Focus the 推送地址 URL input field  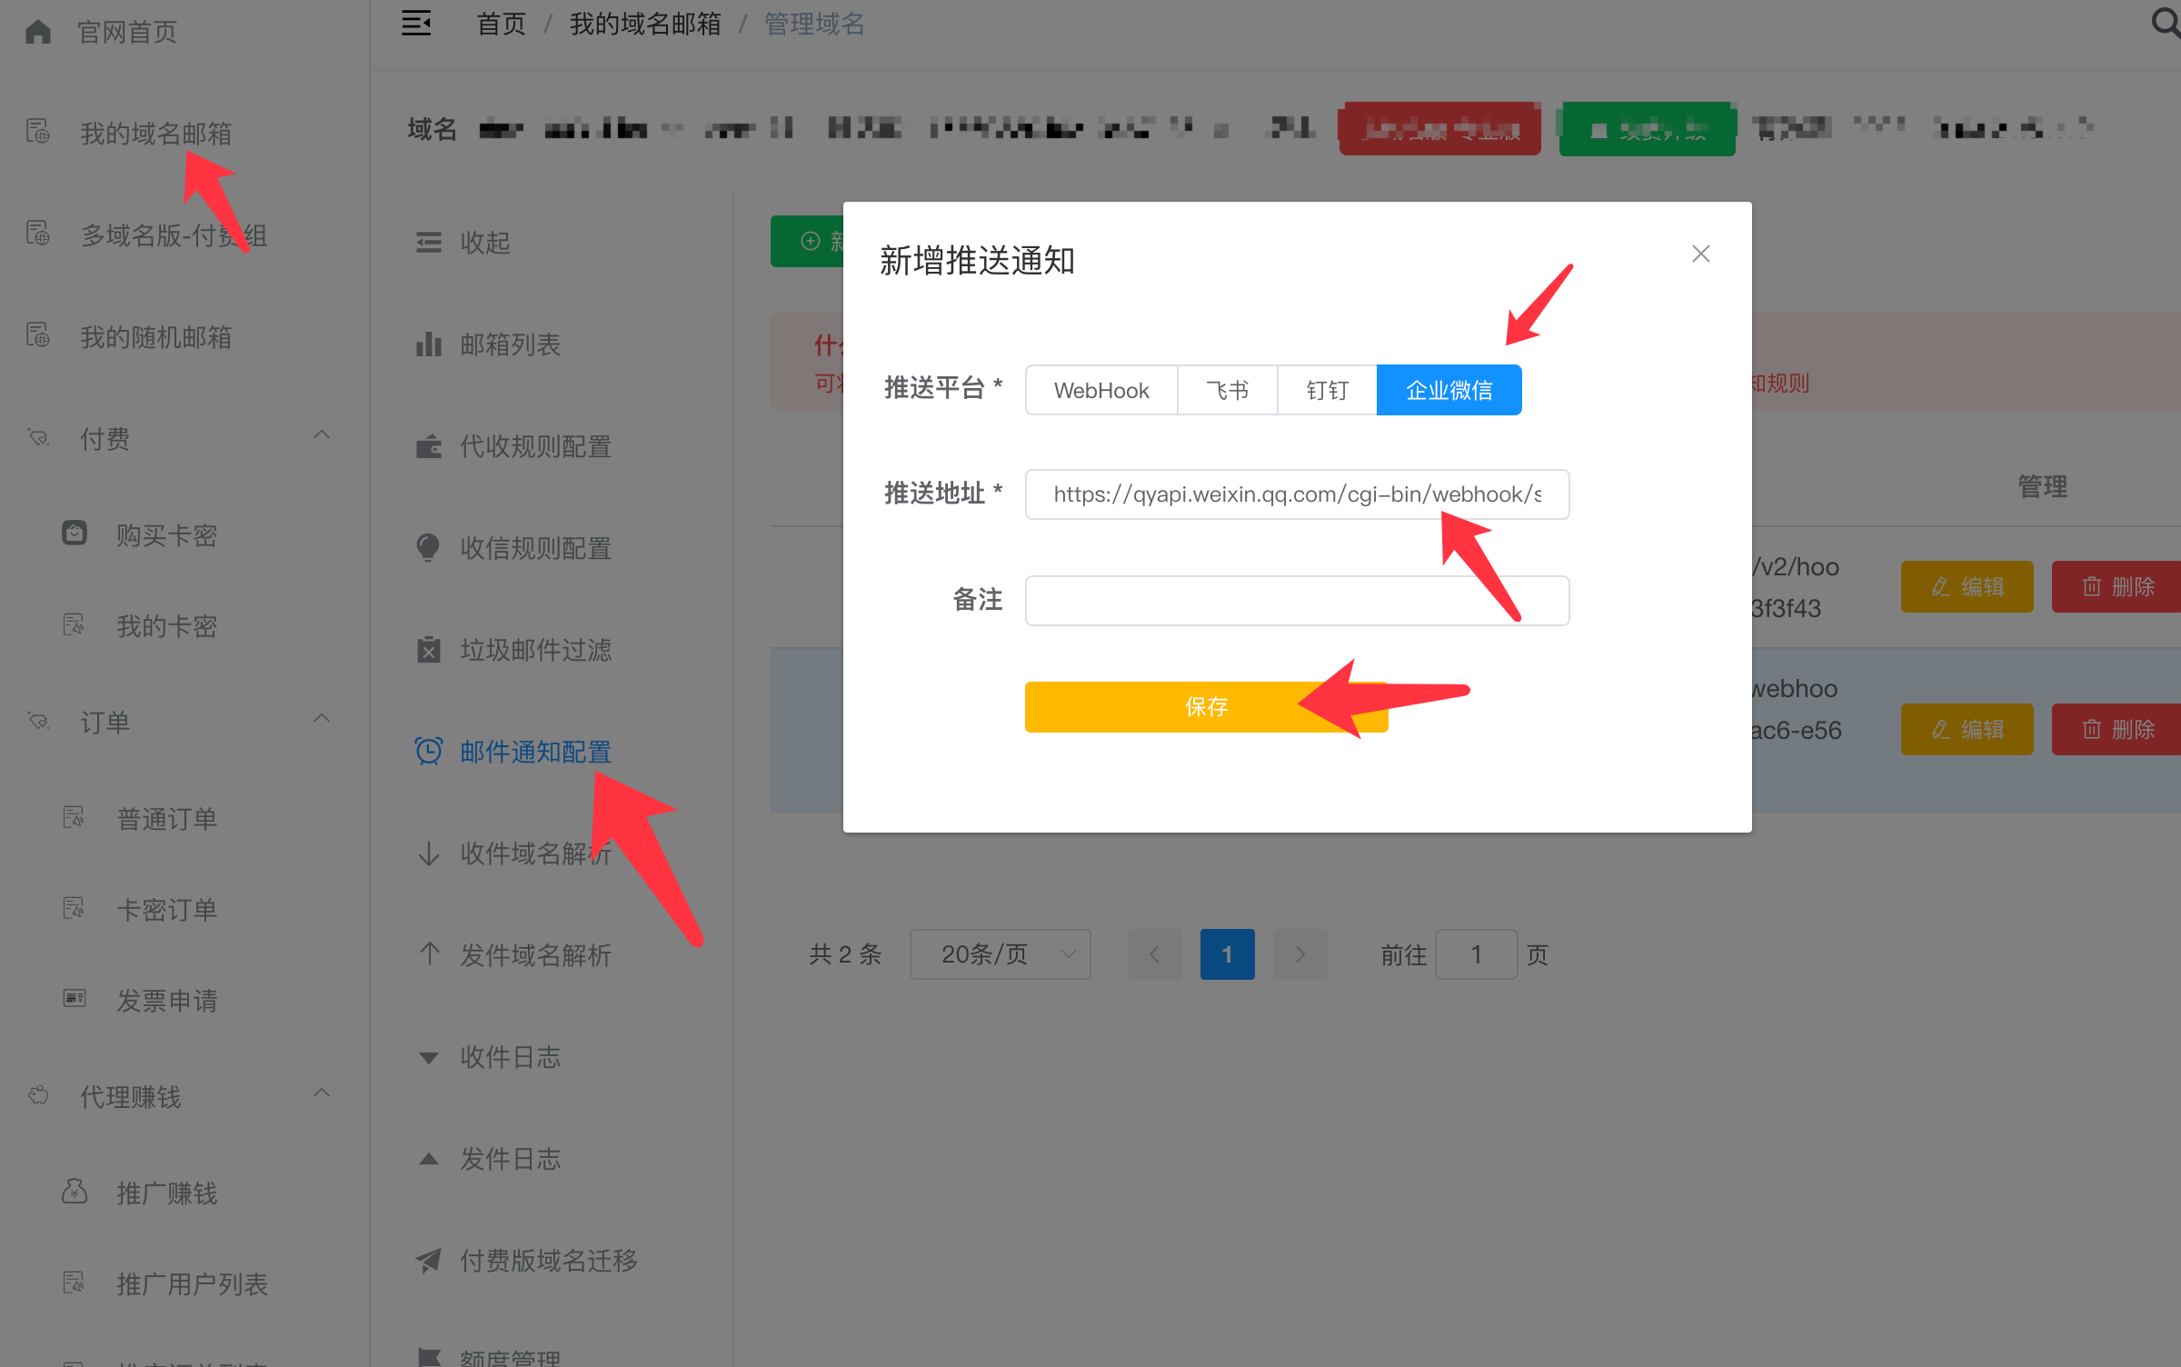point(1297,494)
